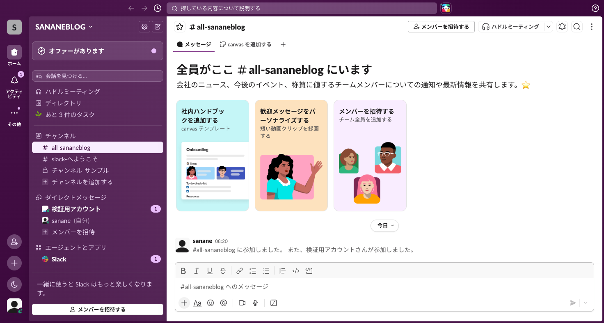Click the send message arrow

pyautogui.click(x=573, y=303)
